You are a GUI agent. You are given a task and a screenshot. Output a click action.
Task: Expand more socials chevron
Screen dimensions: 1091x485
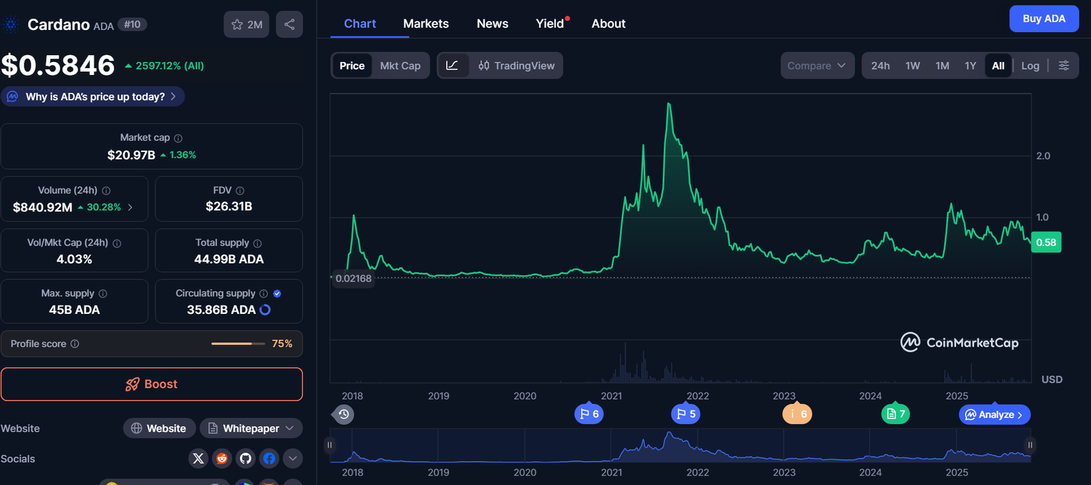[293, 458]
